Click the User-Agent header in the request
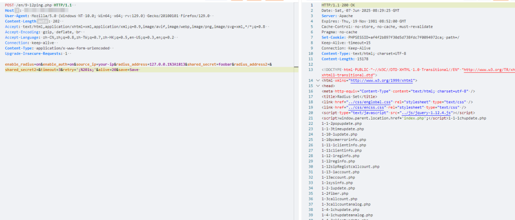Image resolution: width=515 pixels, height=220 pixels. coord(108,16)
